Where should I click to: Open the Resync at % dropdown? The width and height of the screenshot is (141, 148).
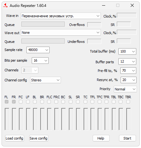128,80
